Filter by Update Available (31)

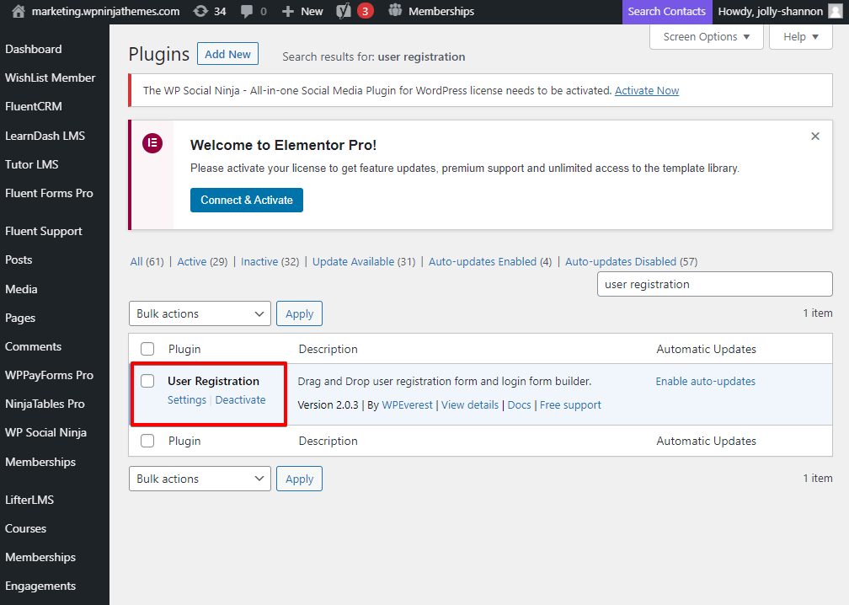(364, 261)
